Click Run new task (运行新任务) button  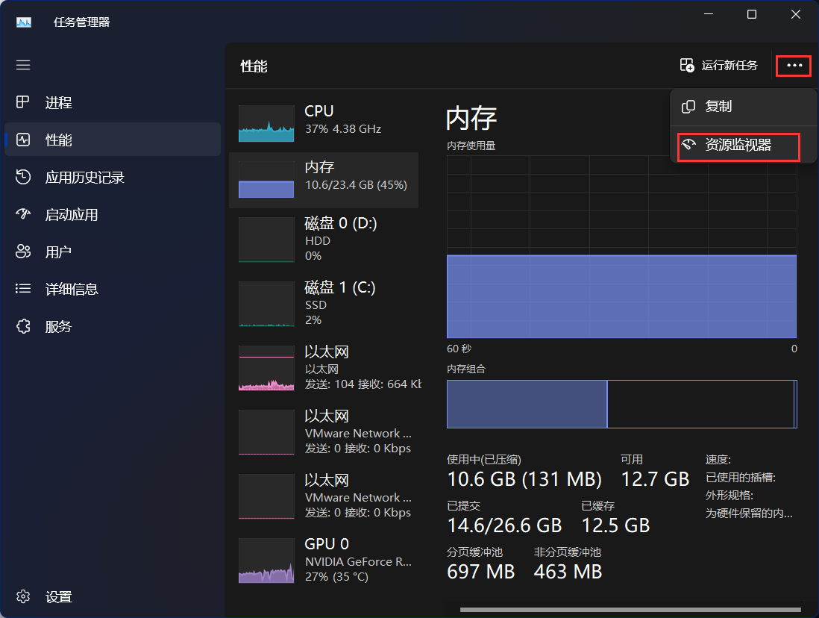click(x=719, y=66)
